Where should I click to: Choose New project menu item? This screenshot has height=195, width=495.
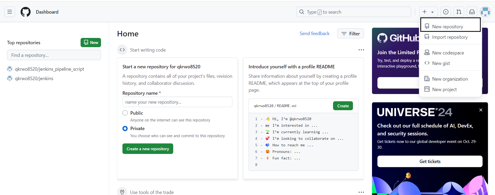click(x=451, y=89)
